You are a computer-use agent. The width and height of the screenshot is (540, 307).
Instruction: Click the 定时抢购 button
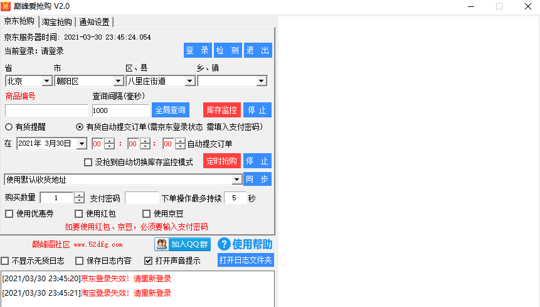pyautogui.click(x=221, y=161)
